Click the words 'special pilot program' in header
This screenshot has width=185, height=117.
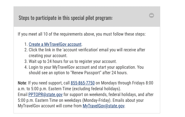[93, 18]
